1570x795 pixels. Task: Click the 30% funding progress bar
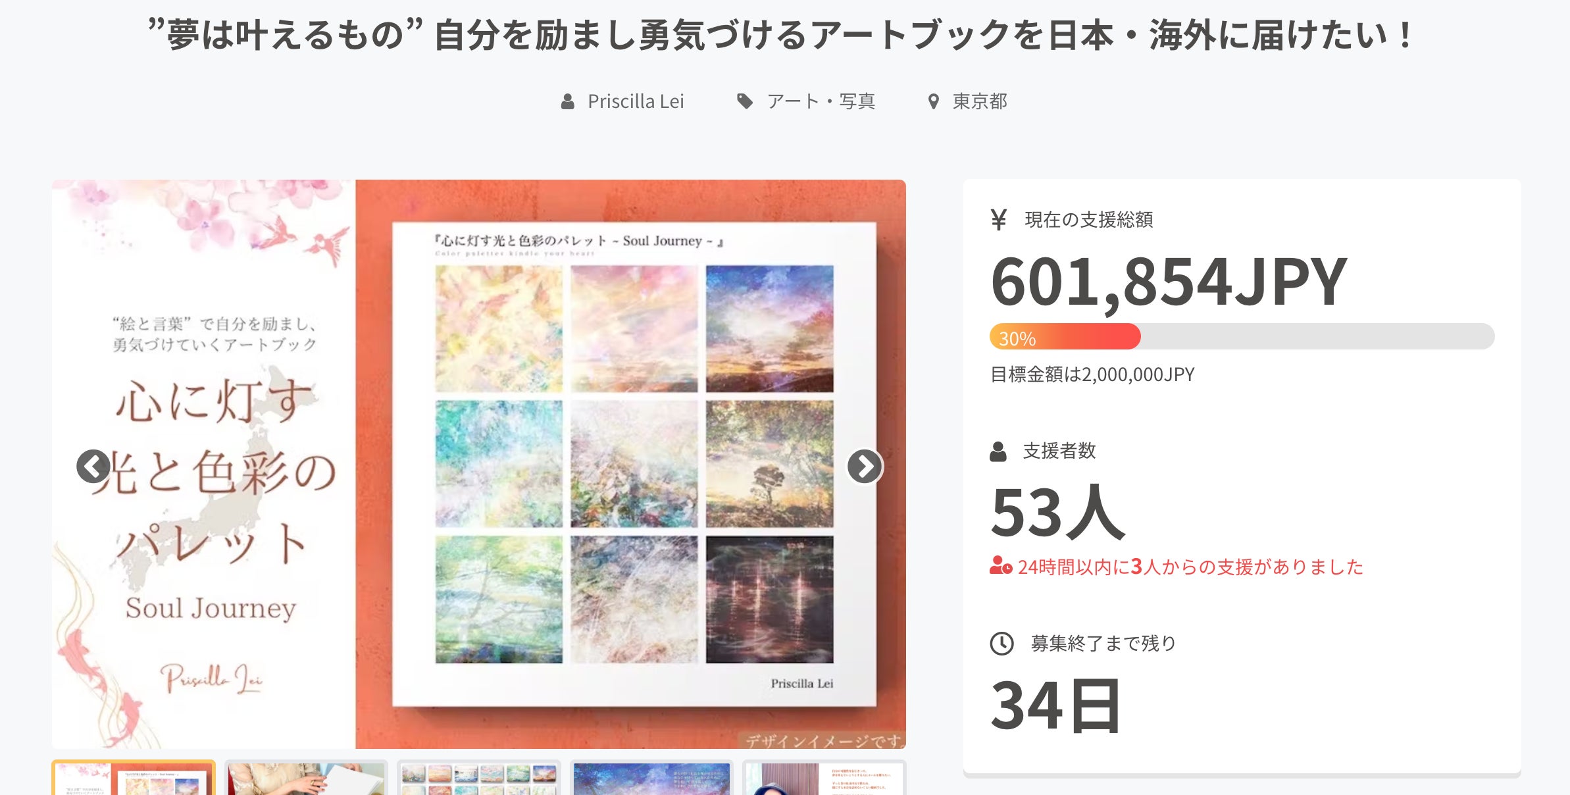[1242, 336]
